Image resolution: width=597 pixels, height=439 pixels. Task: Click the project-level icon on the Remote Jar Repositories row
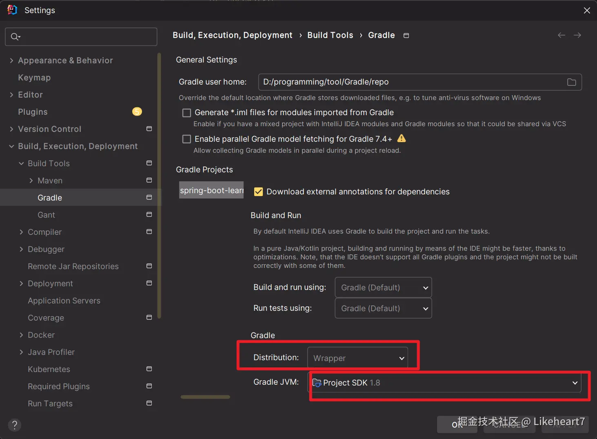149,266
